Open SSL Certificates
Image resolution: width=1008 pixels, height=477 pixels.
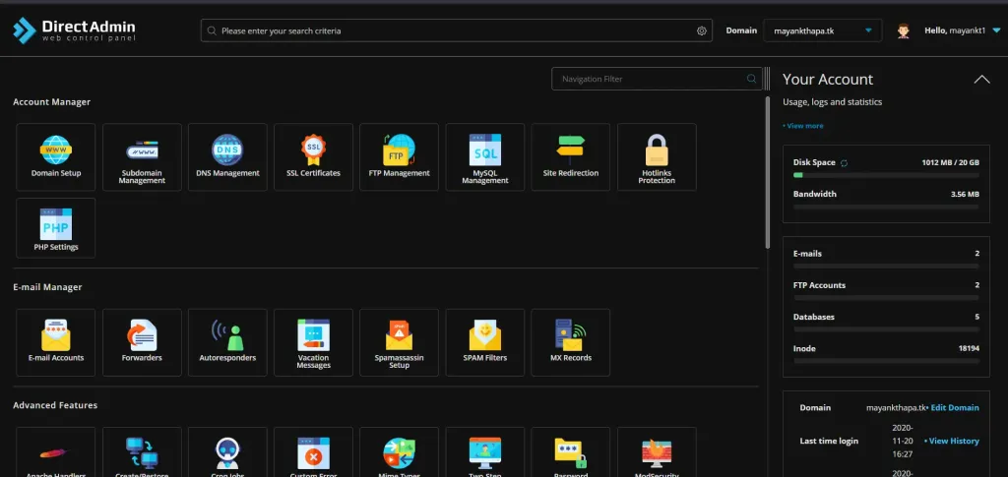313,156
